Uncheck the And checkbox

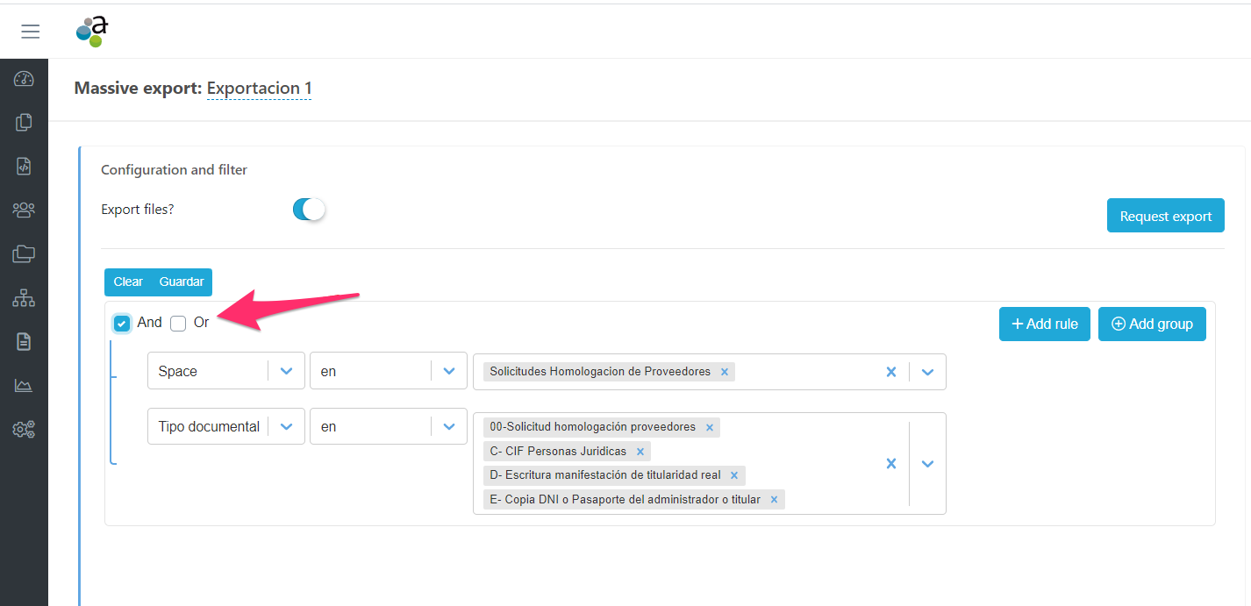[122, 324]
